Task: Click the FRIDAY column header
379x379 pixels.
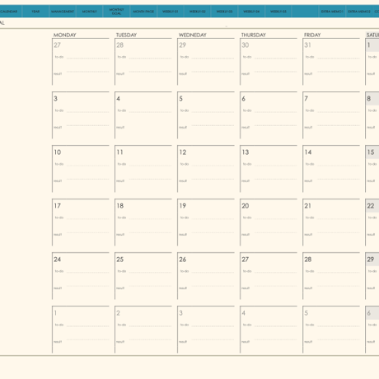Action: coord(312,35)
